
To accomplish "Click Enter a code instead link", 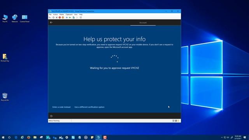I will pyautogui.click(x=61, y=107).
